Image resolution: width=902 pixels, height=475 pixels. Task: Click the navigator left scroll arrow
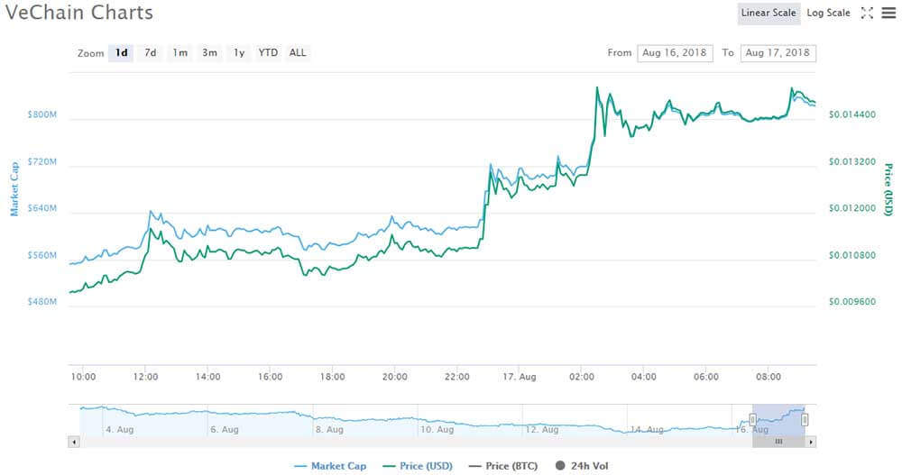click(74, 442)
